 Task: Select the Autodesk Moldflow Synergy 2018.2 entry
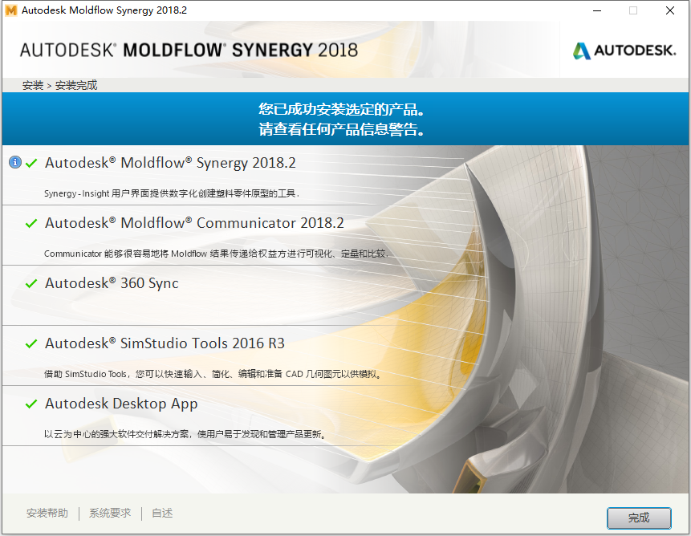tap(171, 163)
